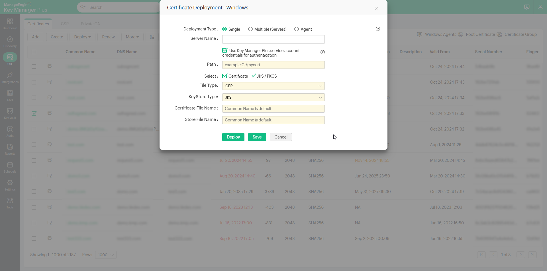Toggle the Certificate checkbox
Viewport: 547px width, 271px height.
[x=225, y=76]
